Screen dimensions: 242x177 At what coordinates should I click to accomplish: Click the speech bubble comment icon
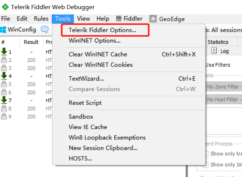click(45, 29)
